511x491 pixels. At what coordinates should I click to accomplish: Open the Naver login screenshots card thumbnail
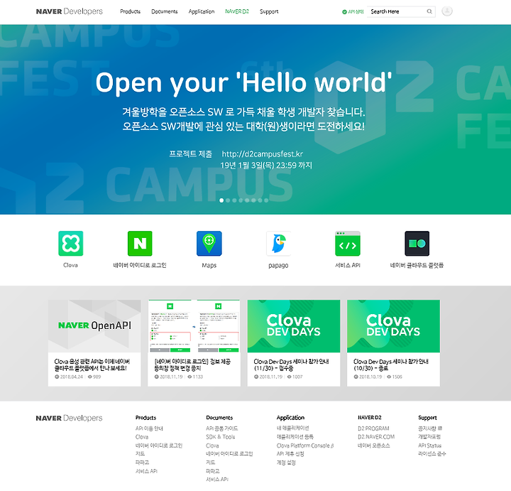(x=194, y=326)
